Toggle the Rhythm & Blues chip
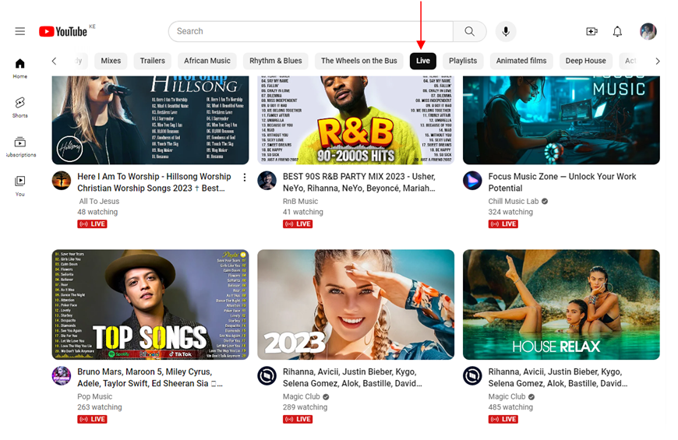 tap(275, 61)
